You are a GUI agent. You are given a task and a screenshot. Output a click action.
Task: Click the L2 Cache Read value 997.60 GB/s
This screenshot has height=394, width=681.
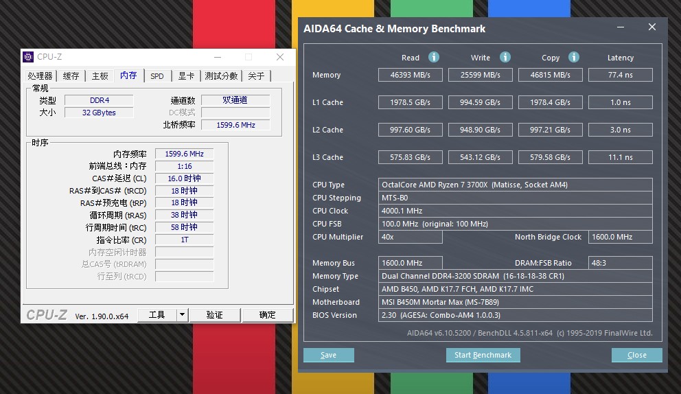point(411,130)
